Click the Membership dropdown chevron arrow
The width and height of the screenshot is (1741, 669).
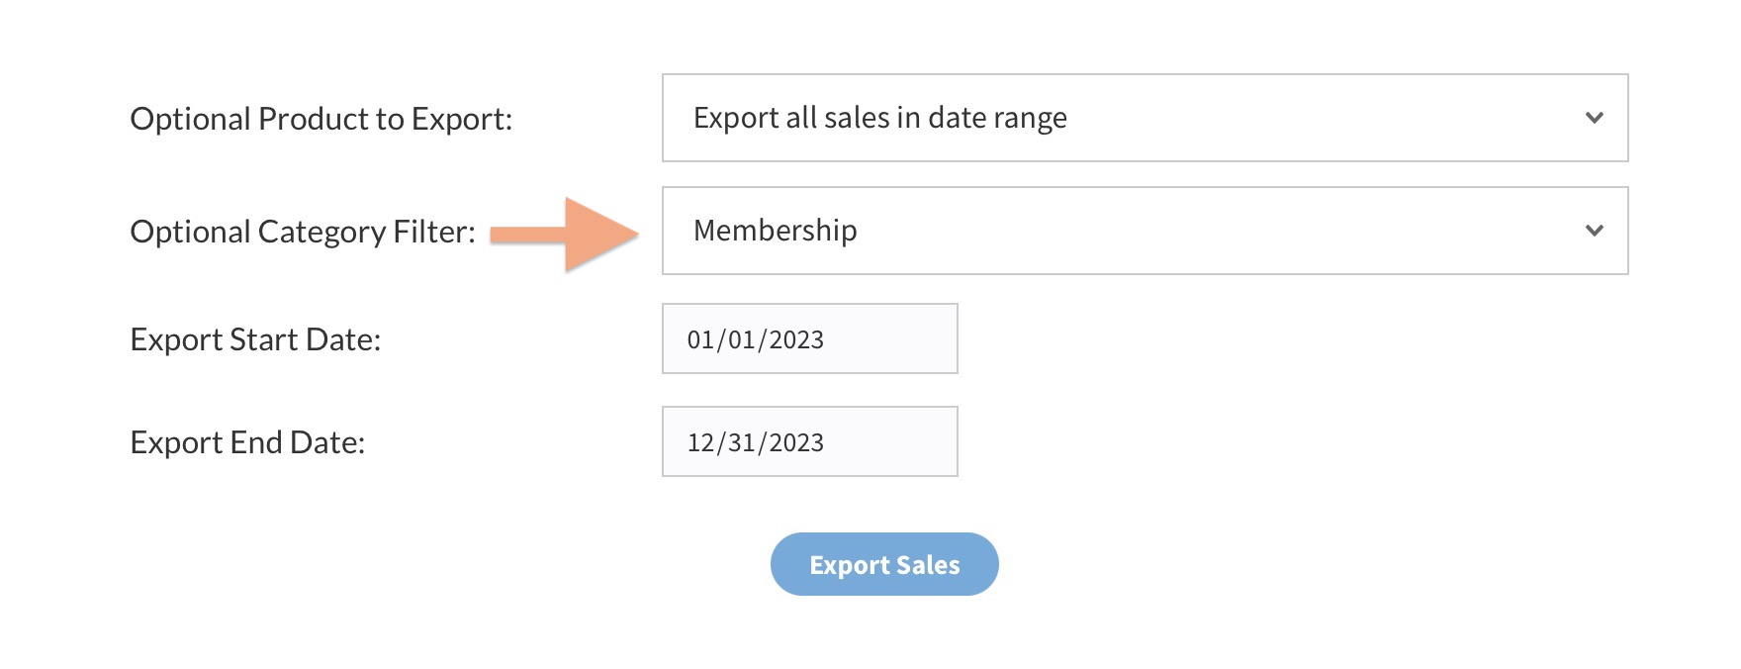point(1594,231)
